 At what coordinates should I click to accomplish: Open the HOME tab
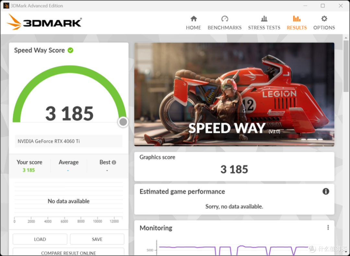tap(193, 23)
